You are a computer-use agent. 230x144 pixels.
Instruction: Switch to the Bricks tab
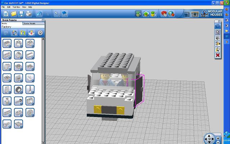click(12, 23)
